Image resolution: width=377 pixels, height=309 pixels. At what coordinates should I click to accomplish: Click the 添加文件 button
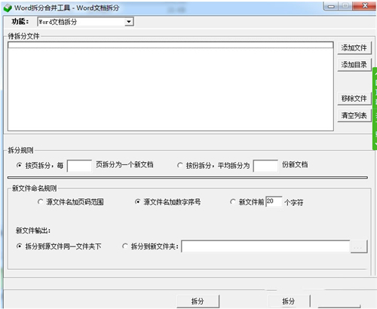tap(354, 47)
